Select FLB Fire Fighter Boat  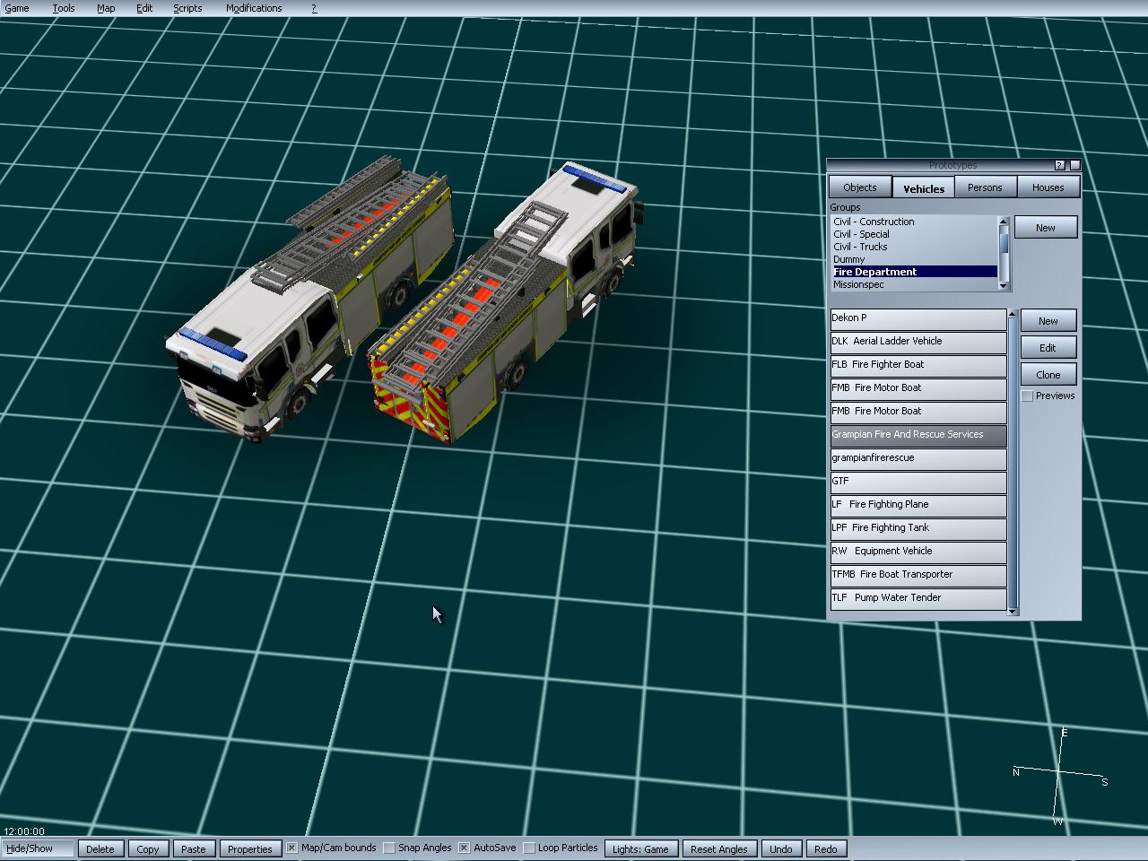pos(918,365)
